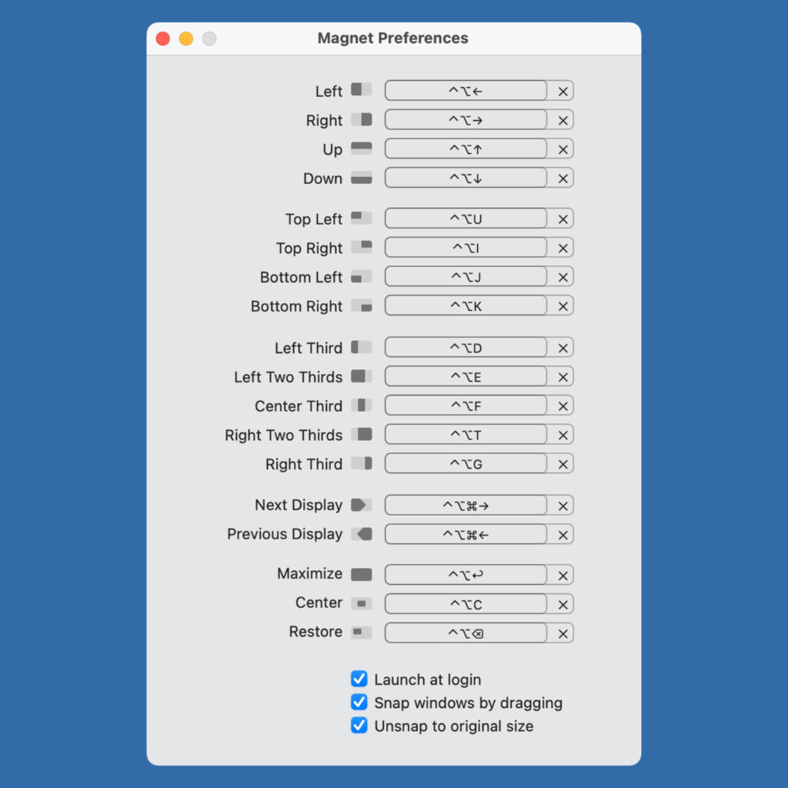
Task: Clear the Previous Display shortcut
Action: [x=563, y=535]
